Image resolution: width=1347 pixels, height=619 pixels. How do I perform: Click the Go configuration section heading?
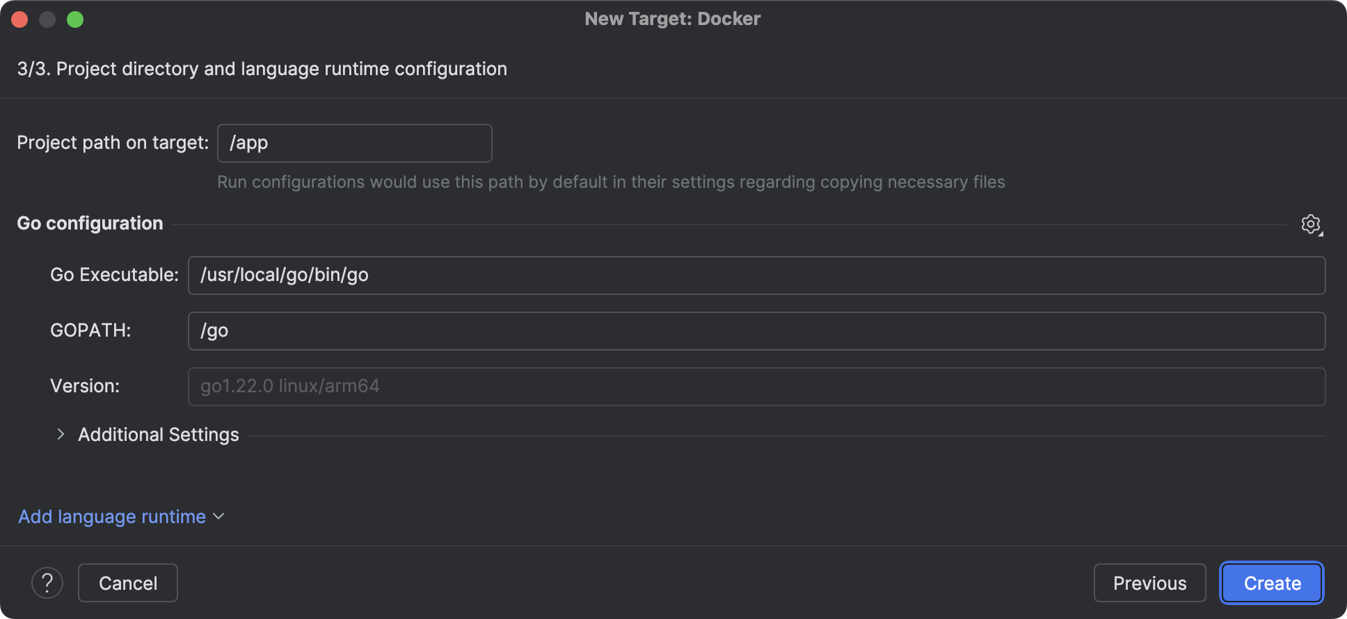coord(90,223)
